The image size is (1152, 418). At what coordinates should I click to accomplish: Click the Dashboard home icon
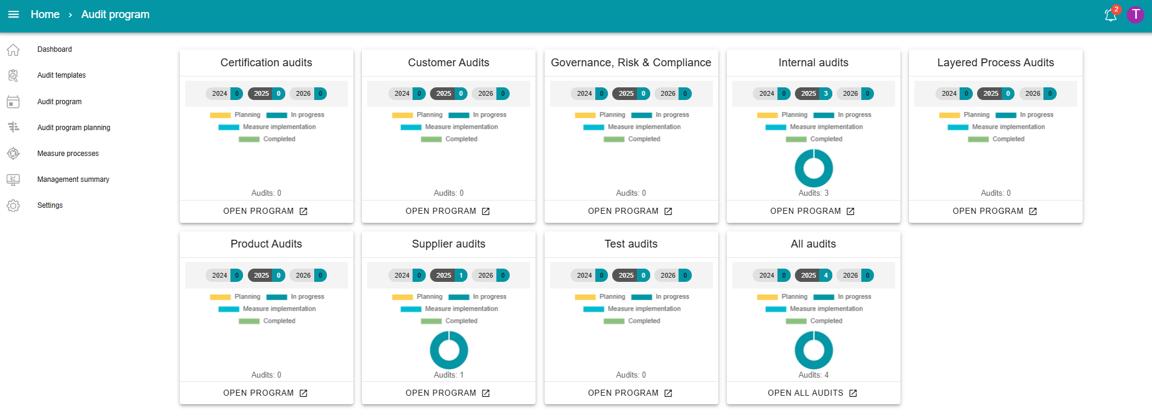click(x=13, y=49)
